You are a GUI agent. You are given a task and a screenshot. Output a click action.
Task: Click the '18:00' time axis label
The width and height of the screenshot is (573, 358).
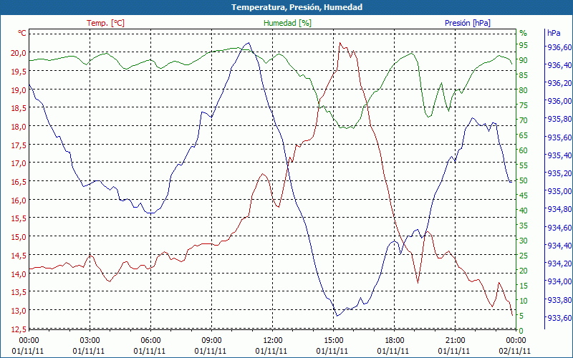(395, 341)
